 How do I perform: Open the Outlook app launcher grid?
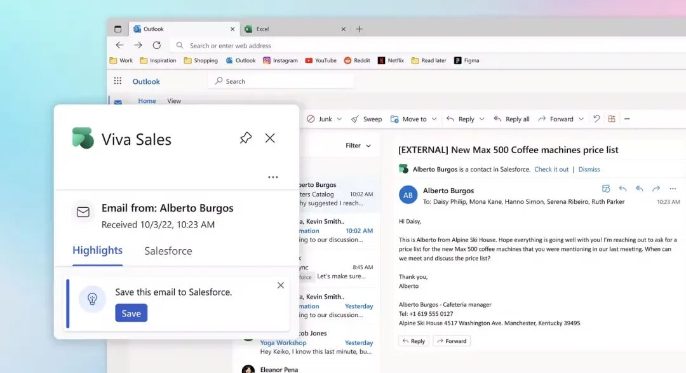118,81
